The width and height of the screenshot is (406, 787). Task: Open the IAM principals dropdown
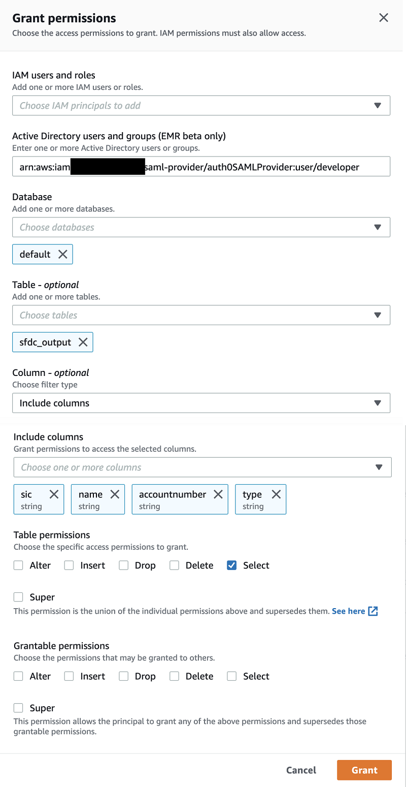pos(201,106)
